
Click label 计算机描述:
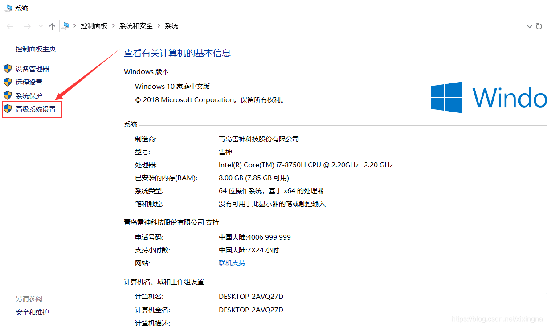153,323
